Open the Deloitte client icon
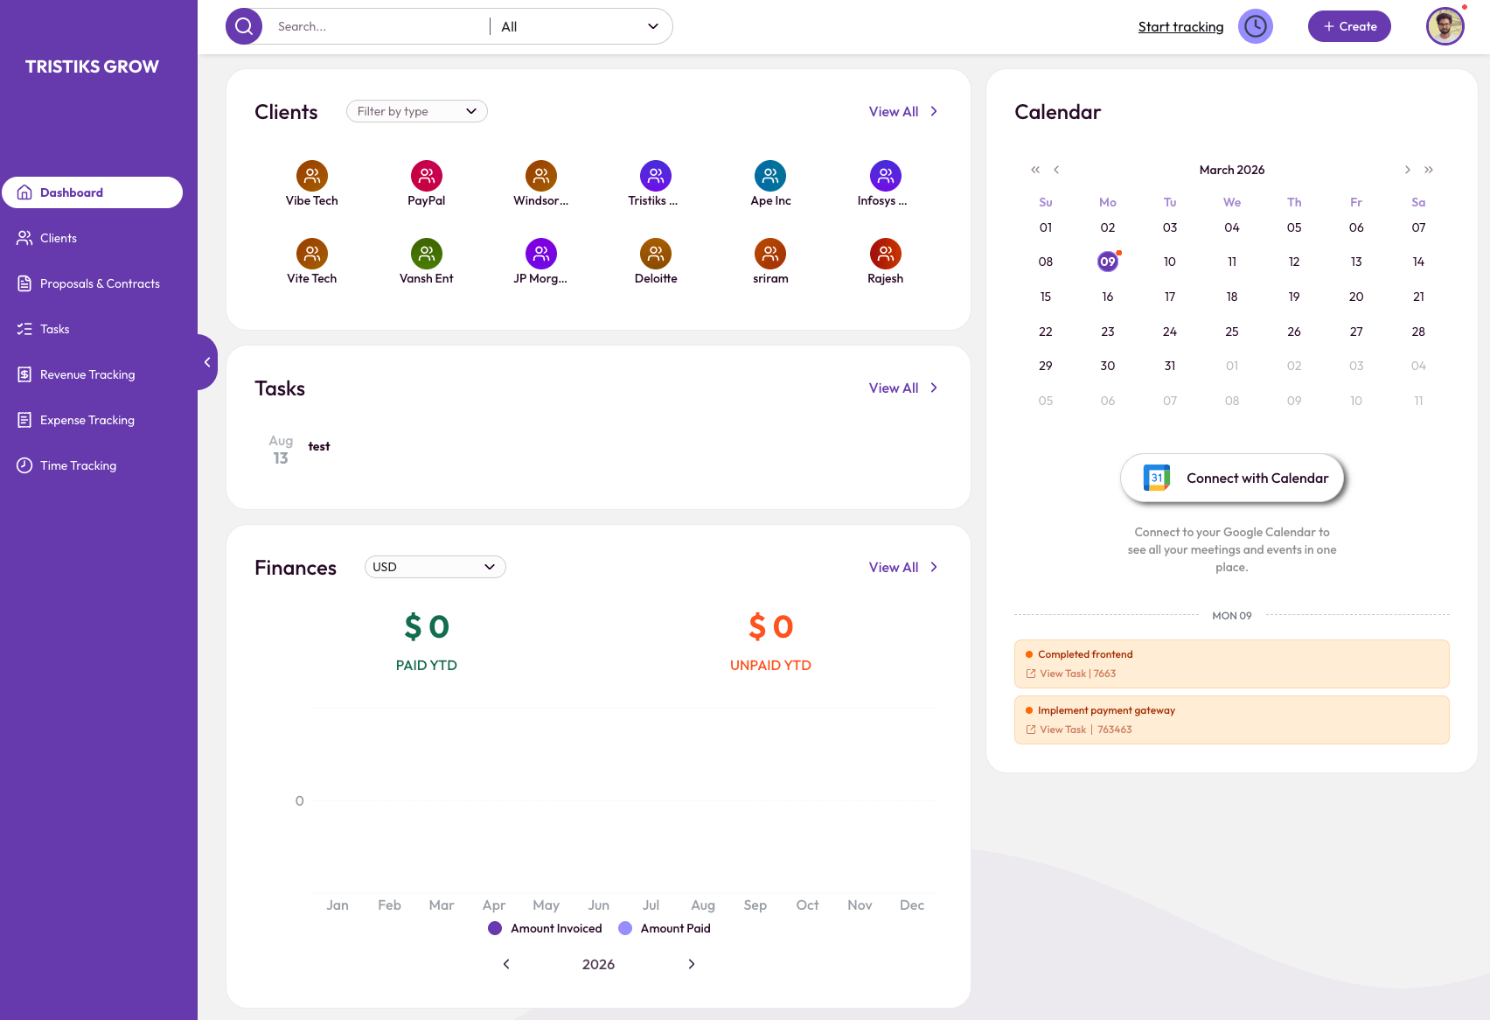 coord(656,254)
